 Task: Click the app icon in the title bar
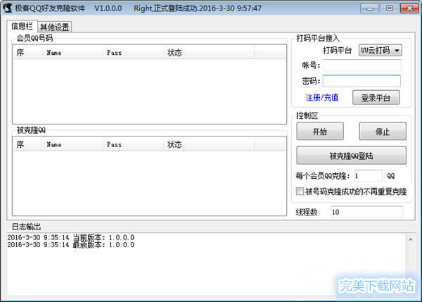(8, 8)
